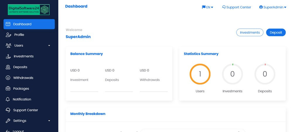Click the Withdrawals arrow icon
293x132 pixels.
point(8,78)
